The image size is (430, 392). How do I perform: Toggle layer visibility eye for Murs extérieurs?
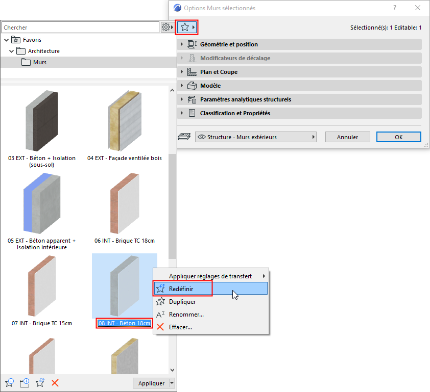pyautogui.click(x=201, y=137)
